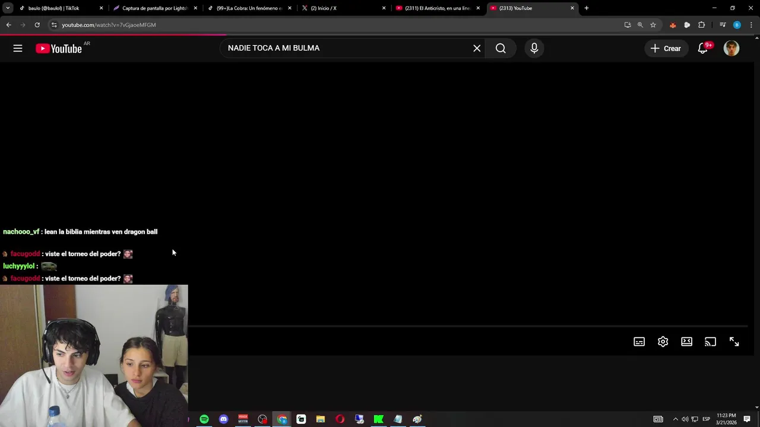760x427 pixels.
Task: Seek on the video progress bar
Action: [468, 326]
